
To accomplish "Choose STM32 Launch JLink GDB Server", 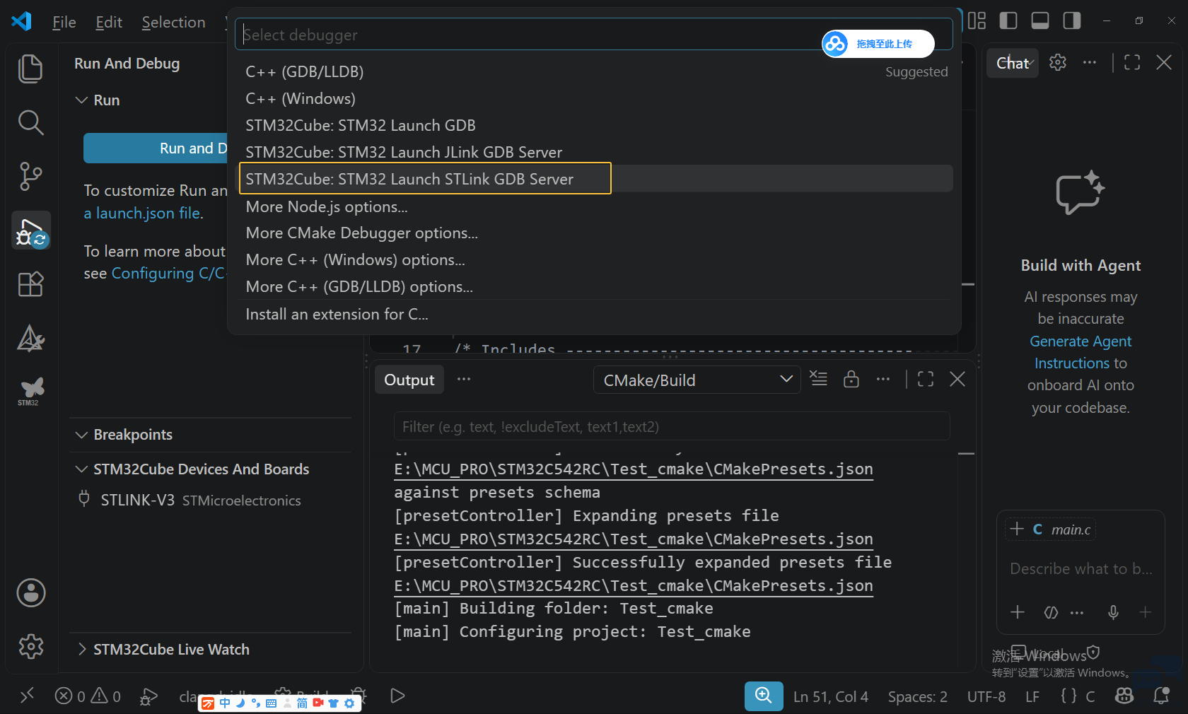I will (x=594, y=153).
